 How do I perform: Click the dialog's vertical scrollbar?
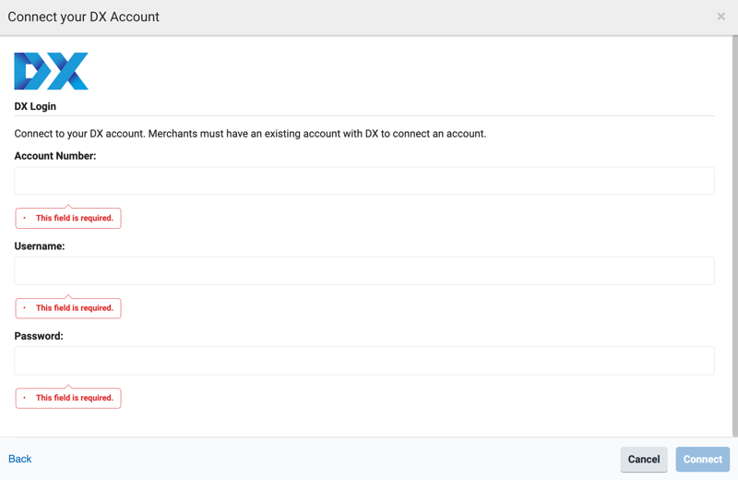pyautogui.click(x=734, y=236)
